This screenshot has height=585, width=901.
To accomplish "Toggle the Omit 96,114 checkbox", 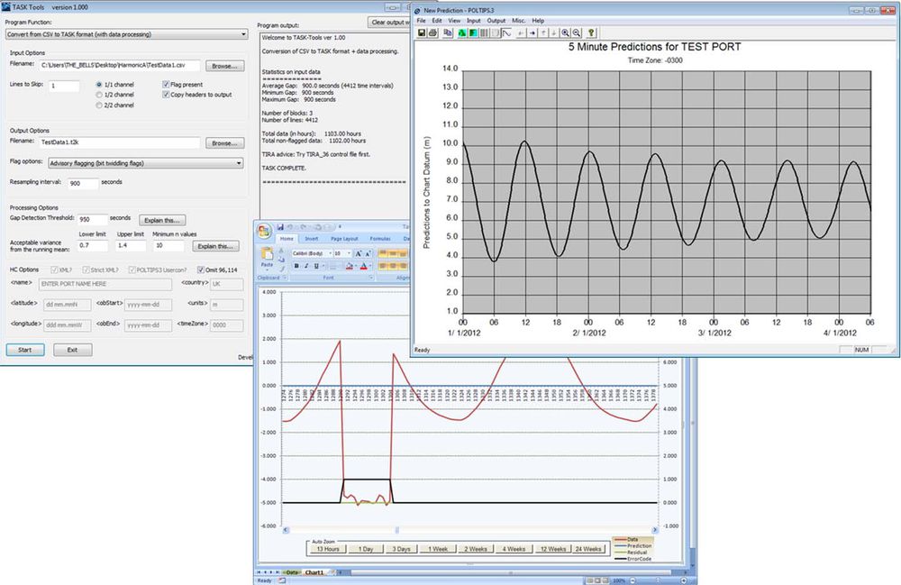I will 201,270.
